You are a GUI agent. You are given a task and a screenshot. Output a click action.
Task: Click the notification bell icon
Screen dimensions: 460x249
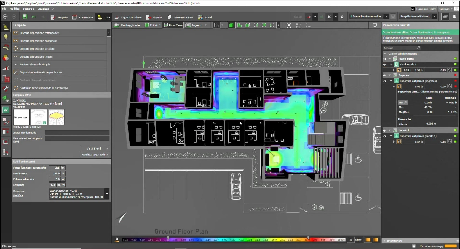click(454, 17)
